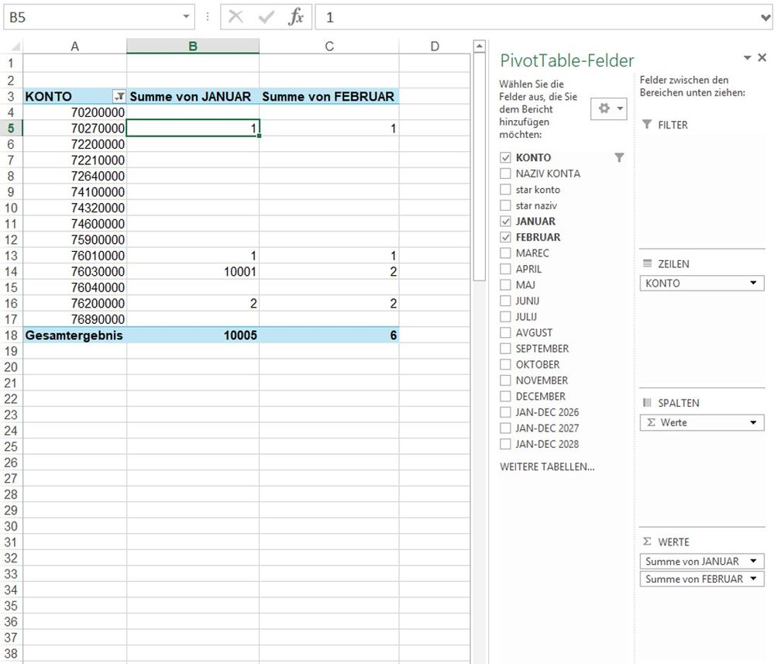
Task: Uncheck the FEBRUAR field checkbox
Action: pos(505,237)
